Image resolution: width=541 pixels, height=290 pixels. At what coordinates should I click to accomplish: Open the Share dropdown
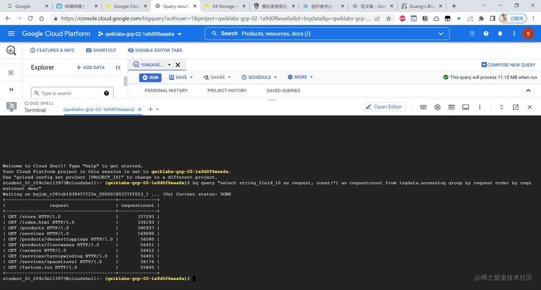(217, 77)
